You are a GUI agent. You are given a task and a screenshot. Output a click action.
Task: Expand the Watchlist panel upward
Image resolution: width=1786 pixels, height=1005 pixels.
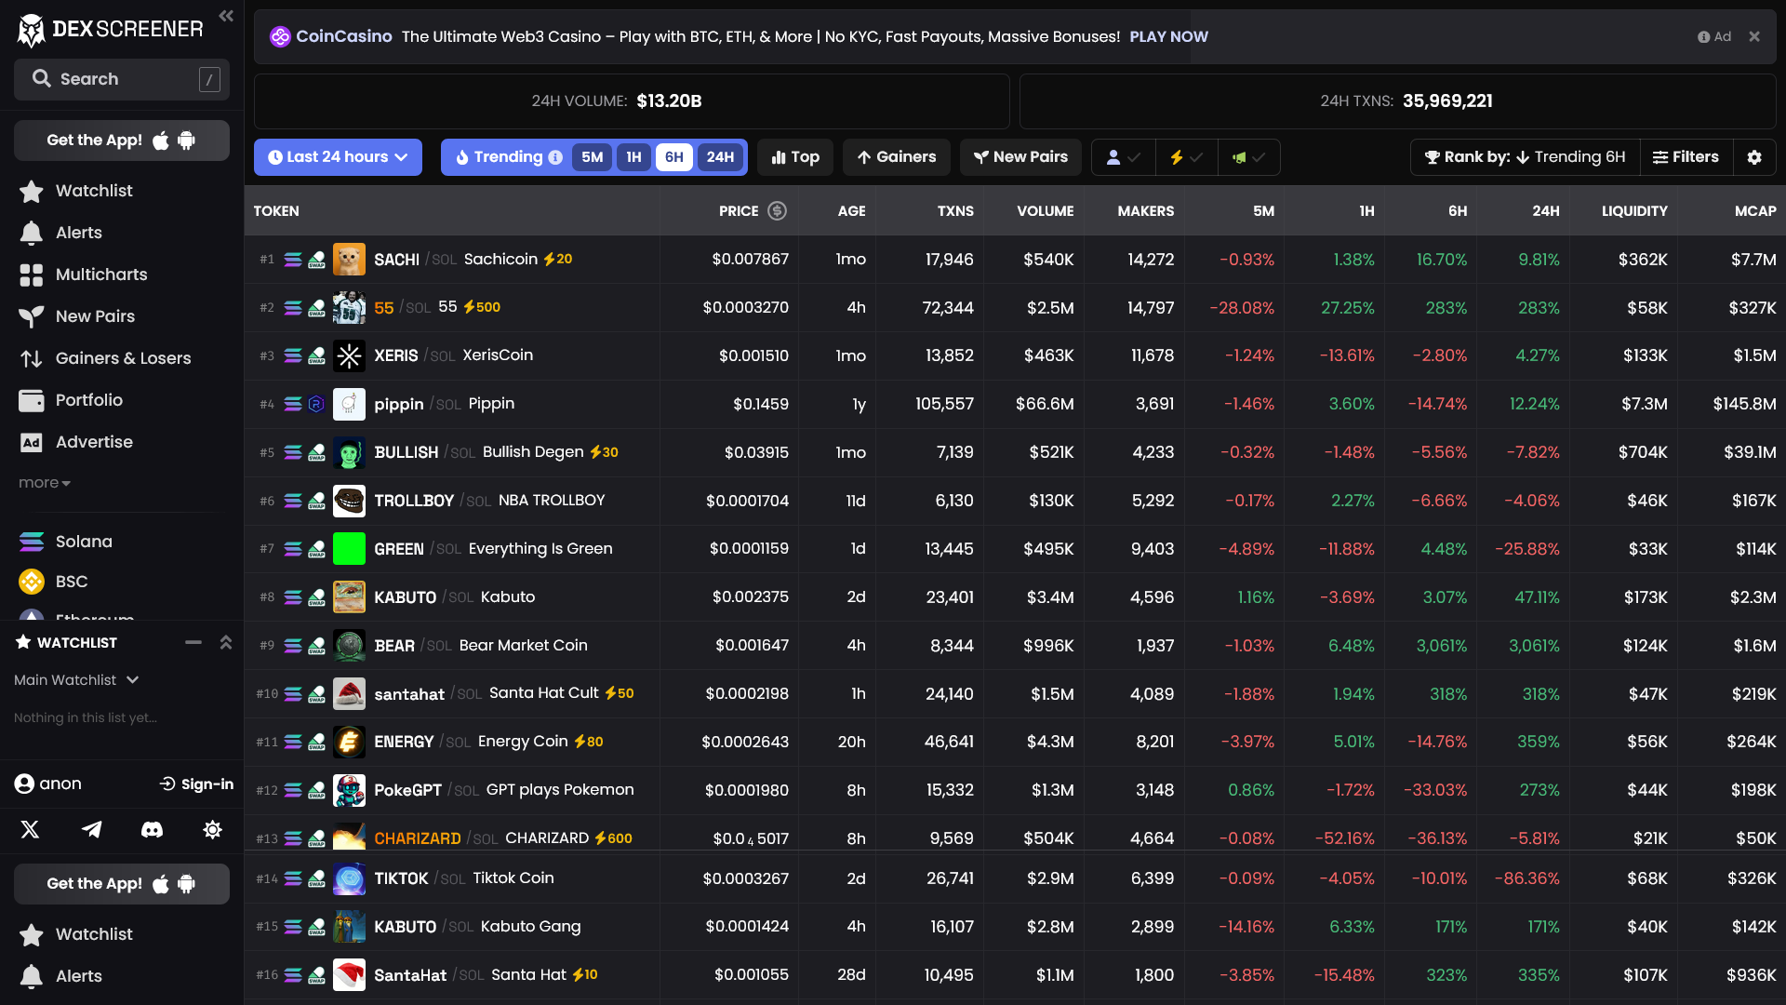tap(225, 643)
